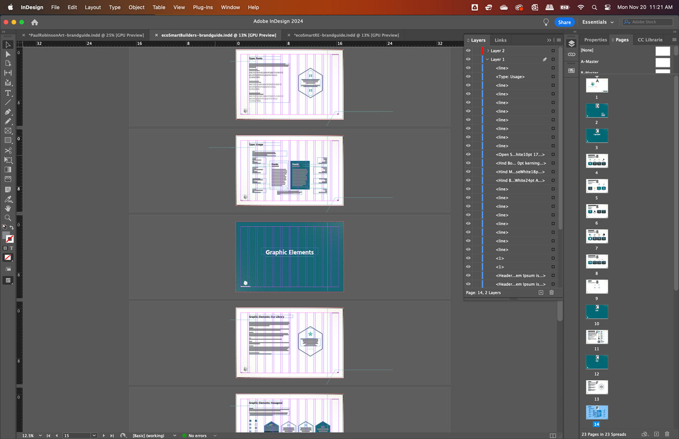
Task: Toggle visibility of <Hind B...White24pt A...> item
Action: pyautogui.click(x=468, y=180)
